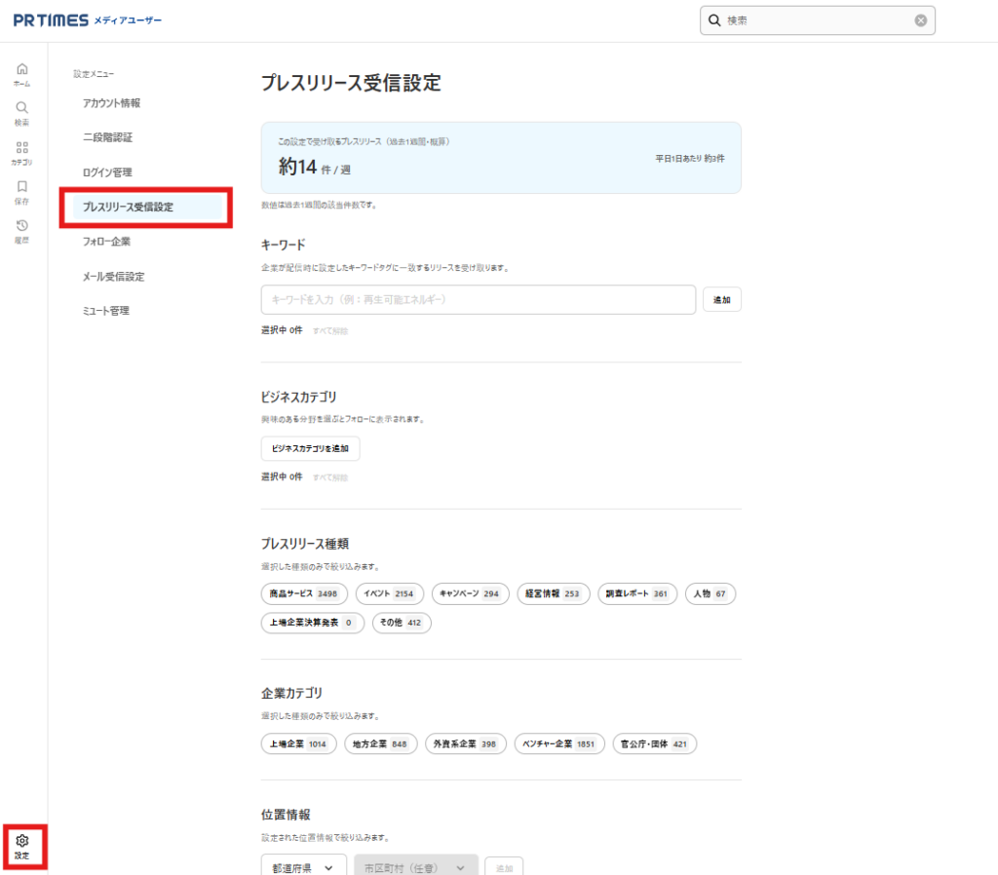Toggle the 上場企業決算発表 chip
998x875 pixels.
click(x=313, y=623)
